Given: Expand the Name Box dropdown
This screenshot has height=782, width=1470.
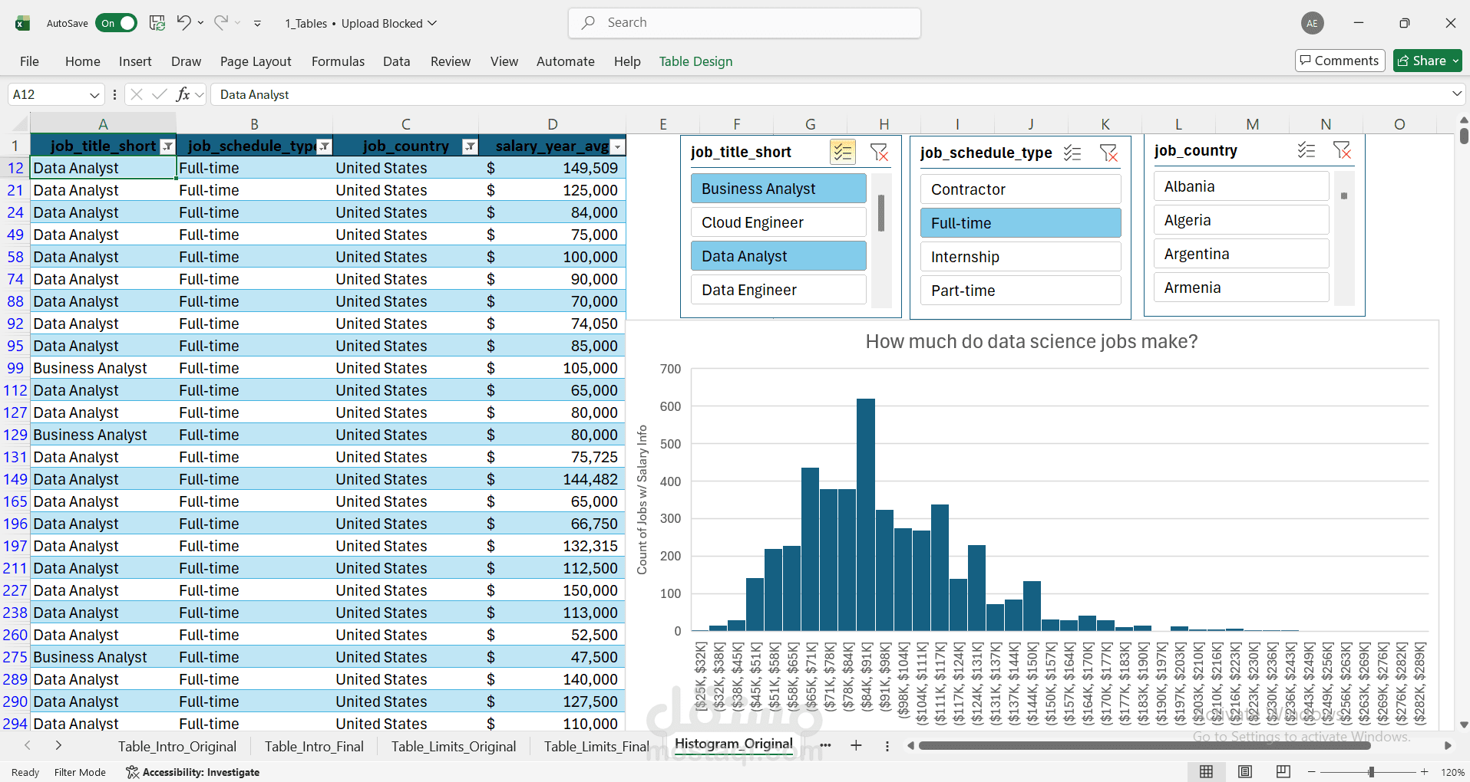Looking at the screenshot, I should point(94,95).
